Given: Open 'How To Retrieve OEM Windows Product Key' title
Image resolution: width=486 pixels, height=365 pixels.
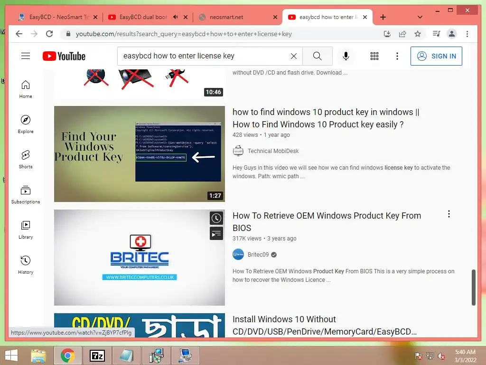Looking at the screenshot, I should [x=327, y=221].
